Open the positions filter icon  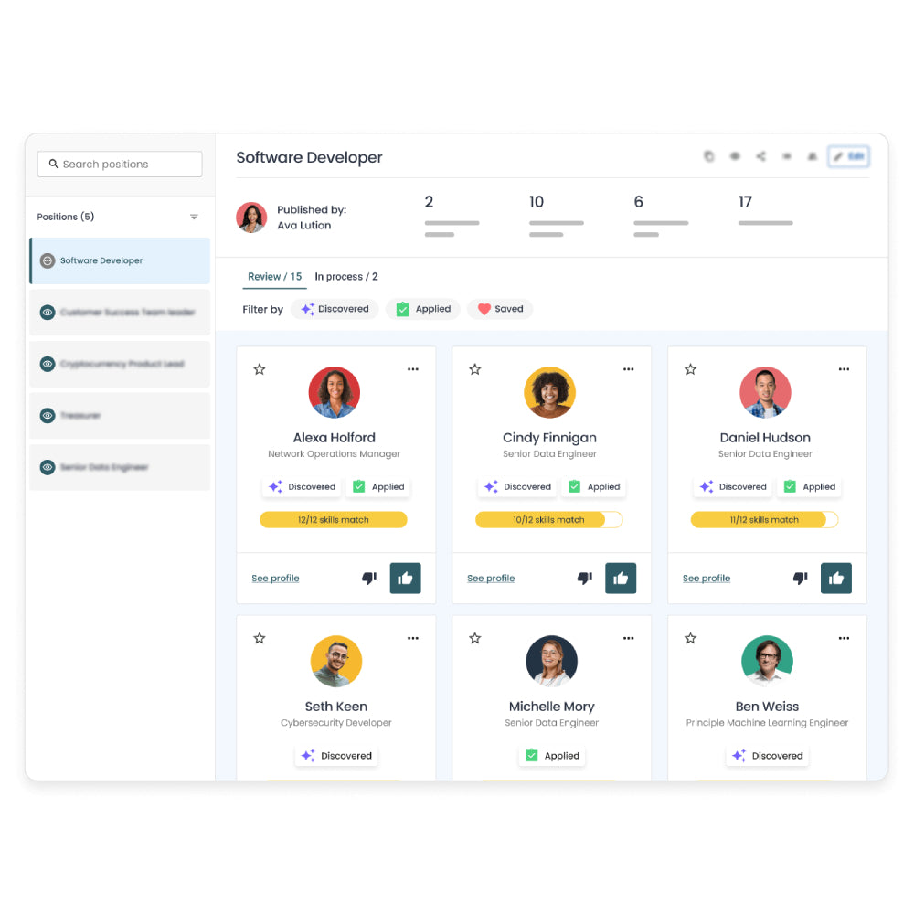(x=194, y=217)
